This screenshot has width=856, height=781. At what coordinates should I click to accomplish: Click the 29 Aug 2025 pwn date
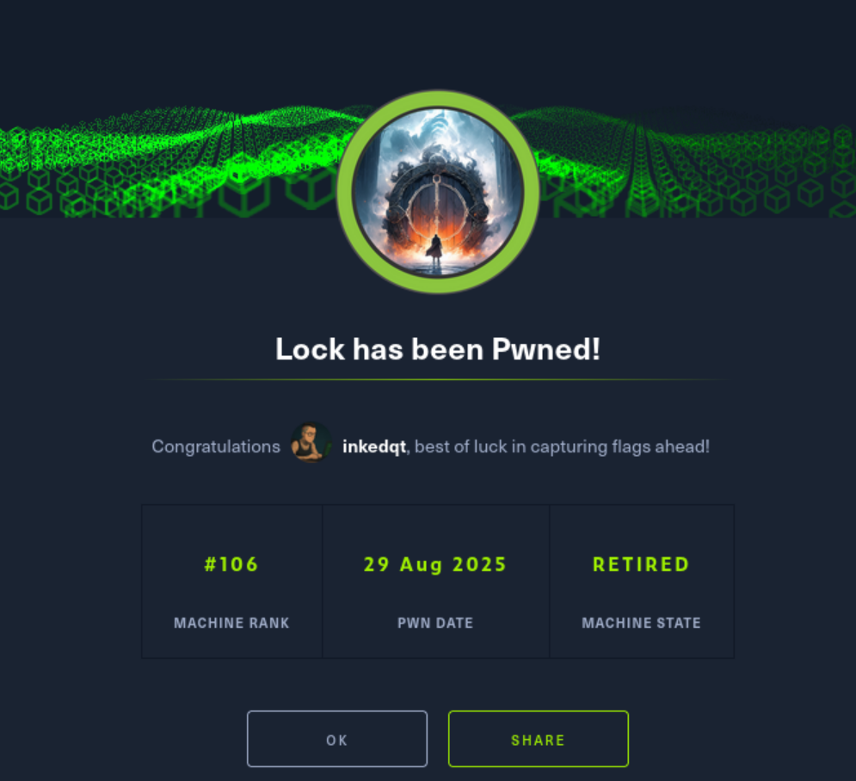[435, 565]
